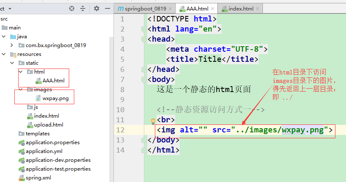Close the springboot_0819 tab
This screenshot has height=182, width=346.
170,9
